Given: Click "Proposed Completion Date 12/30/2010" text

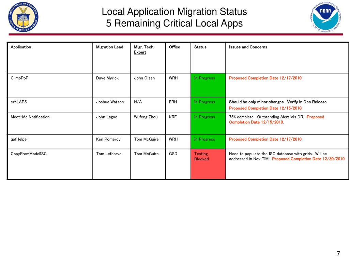Looking at the screenshot, I should (308, 159).
